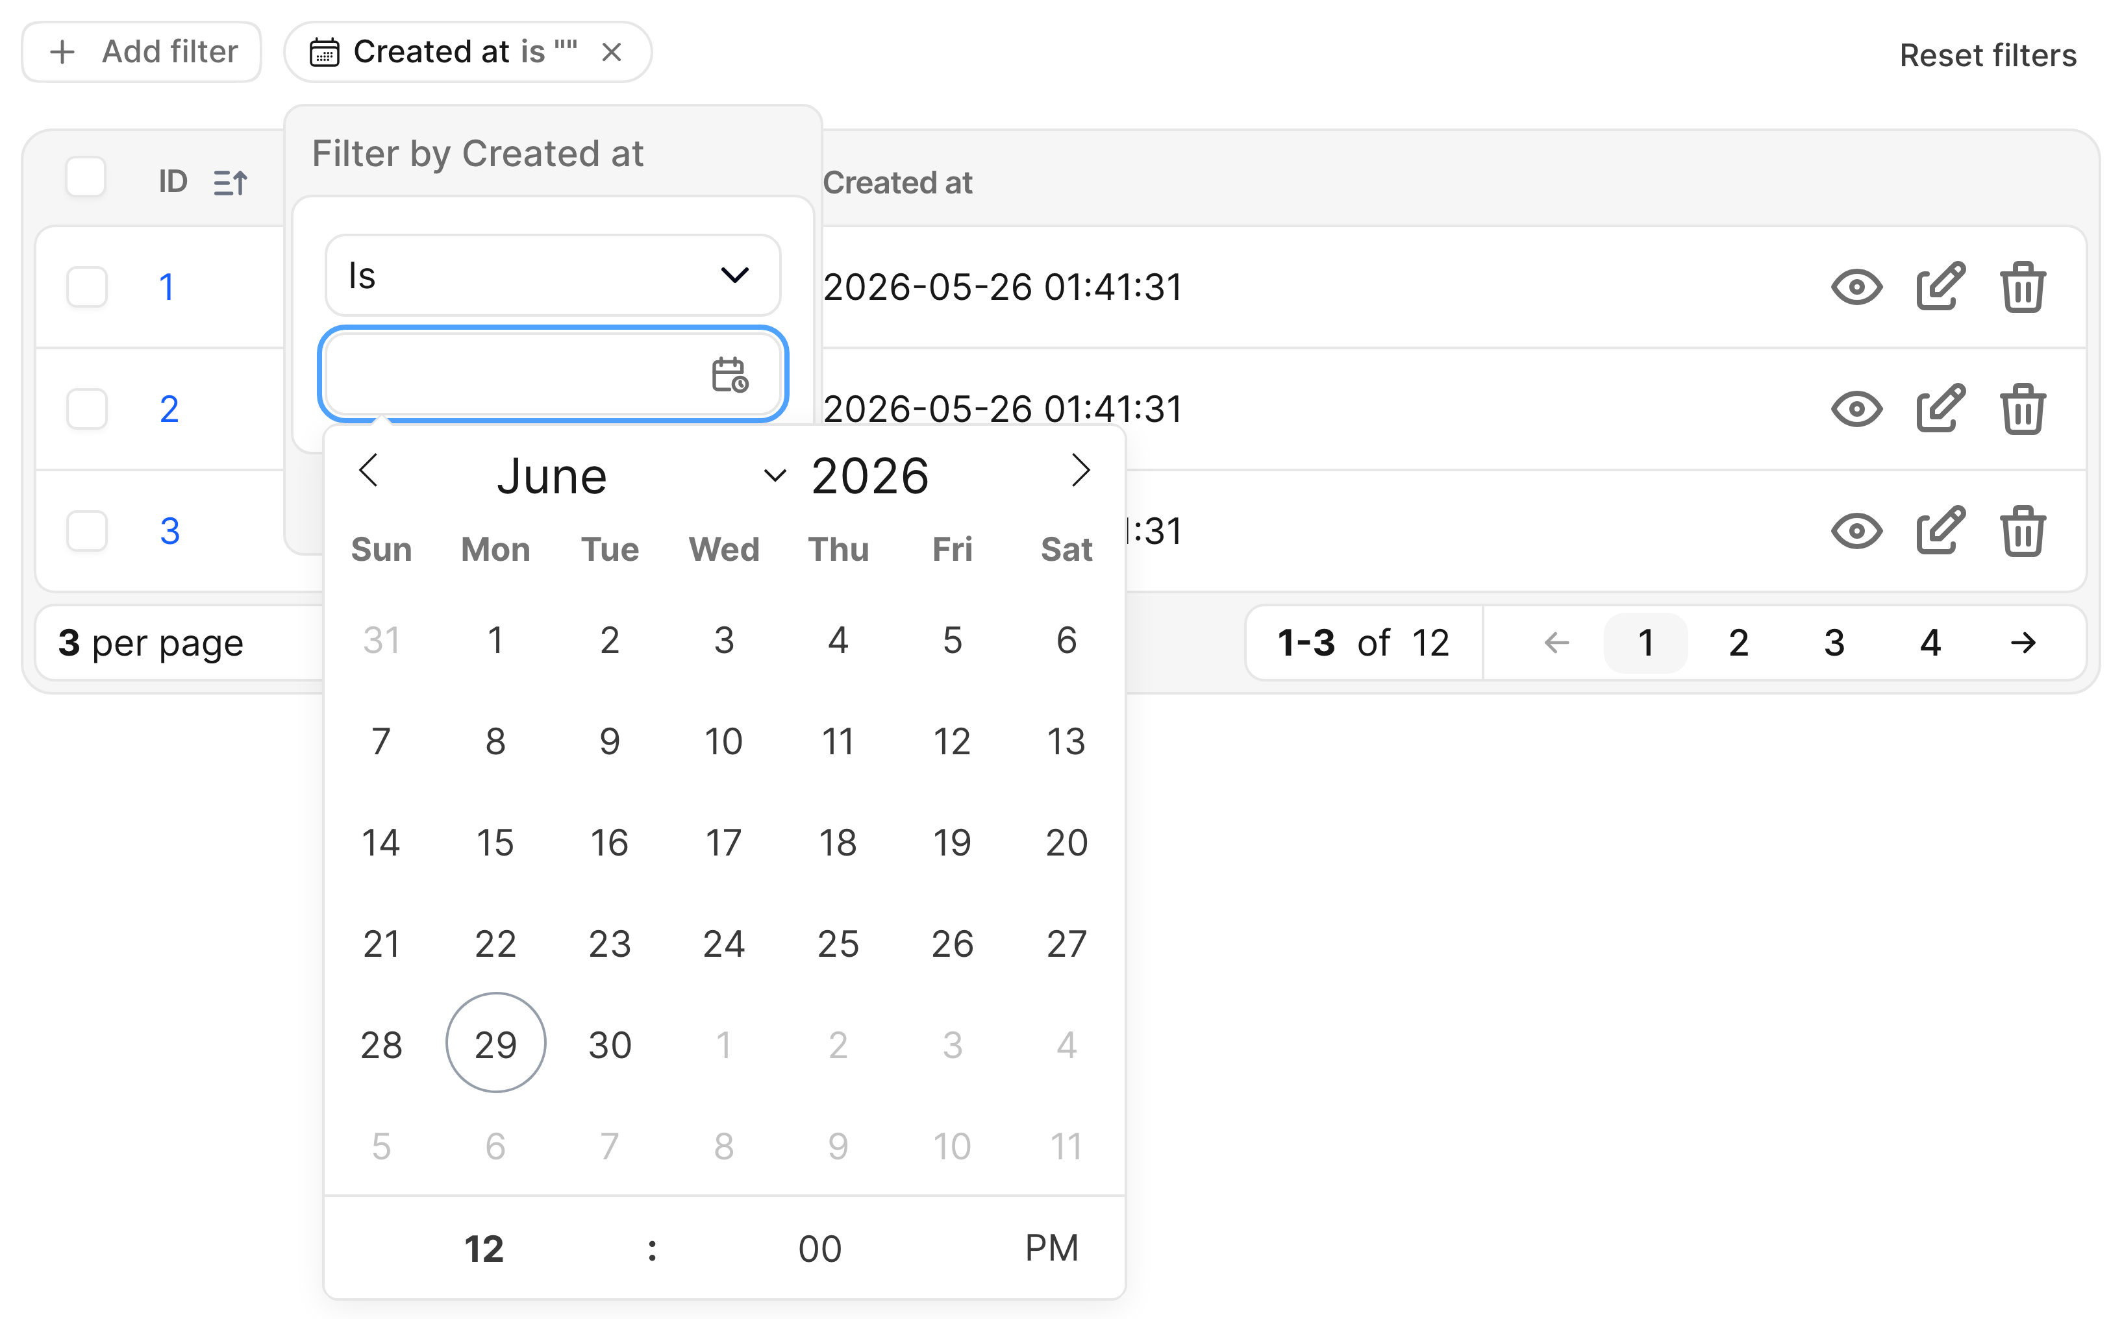Pick June 24 in the calendar
2122x1319 pixels.
click(724, 943)
